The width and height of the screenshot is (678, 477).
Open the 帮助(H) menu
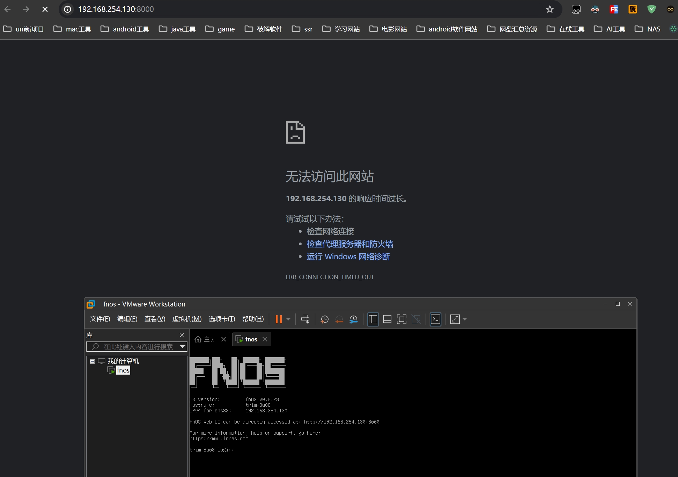253,319
